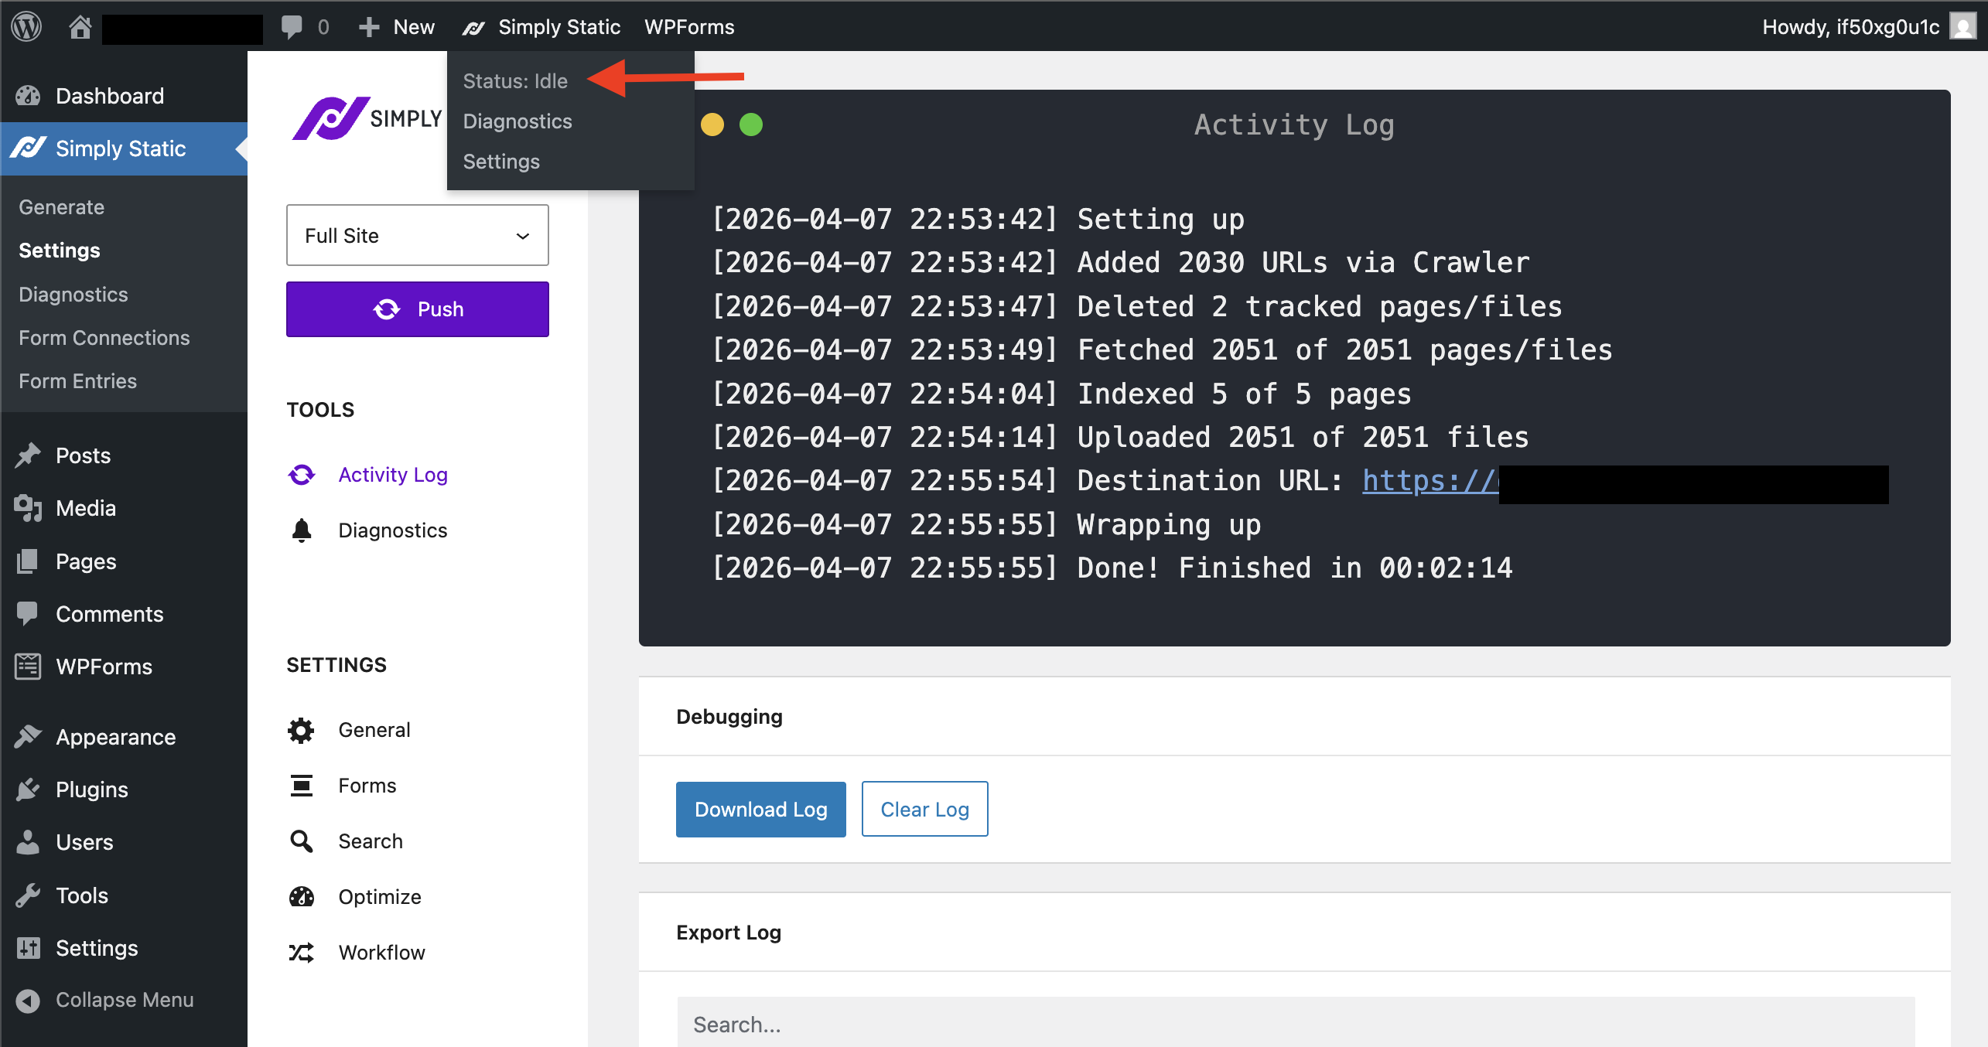Click the Forms settings icon
Viewport: 1988px width, 1047px height.
click(301, 785)
